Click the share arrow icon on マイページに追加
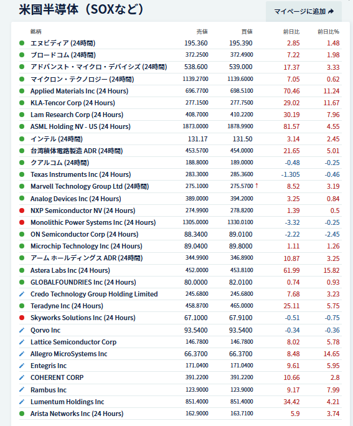Image resolution: width=353 pixels, height=426 pixels. [x=331, y=11]
